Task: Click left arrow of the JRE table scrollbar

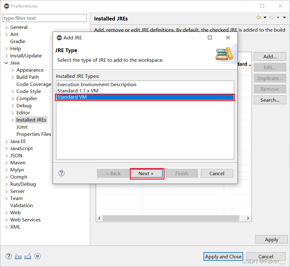Action: (99, 218)
